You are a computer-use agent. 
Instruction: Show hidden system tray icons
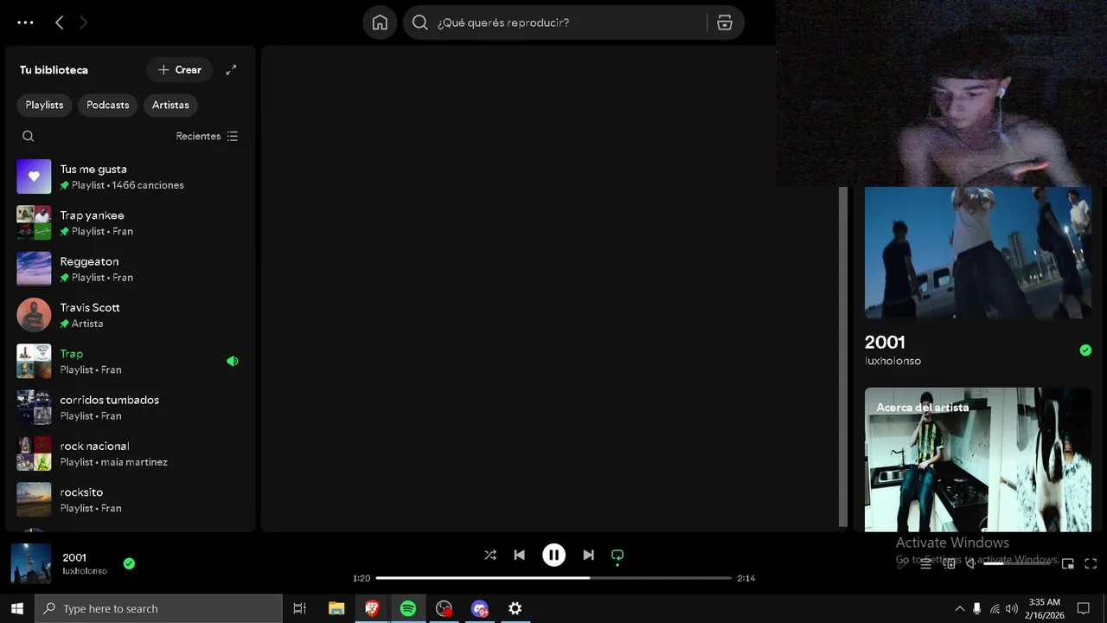pyautogui.click(x=959, y=608)
